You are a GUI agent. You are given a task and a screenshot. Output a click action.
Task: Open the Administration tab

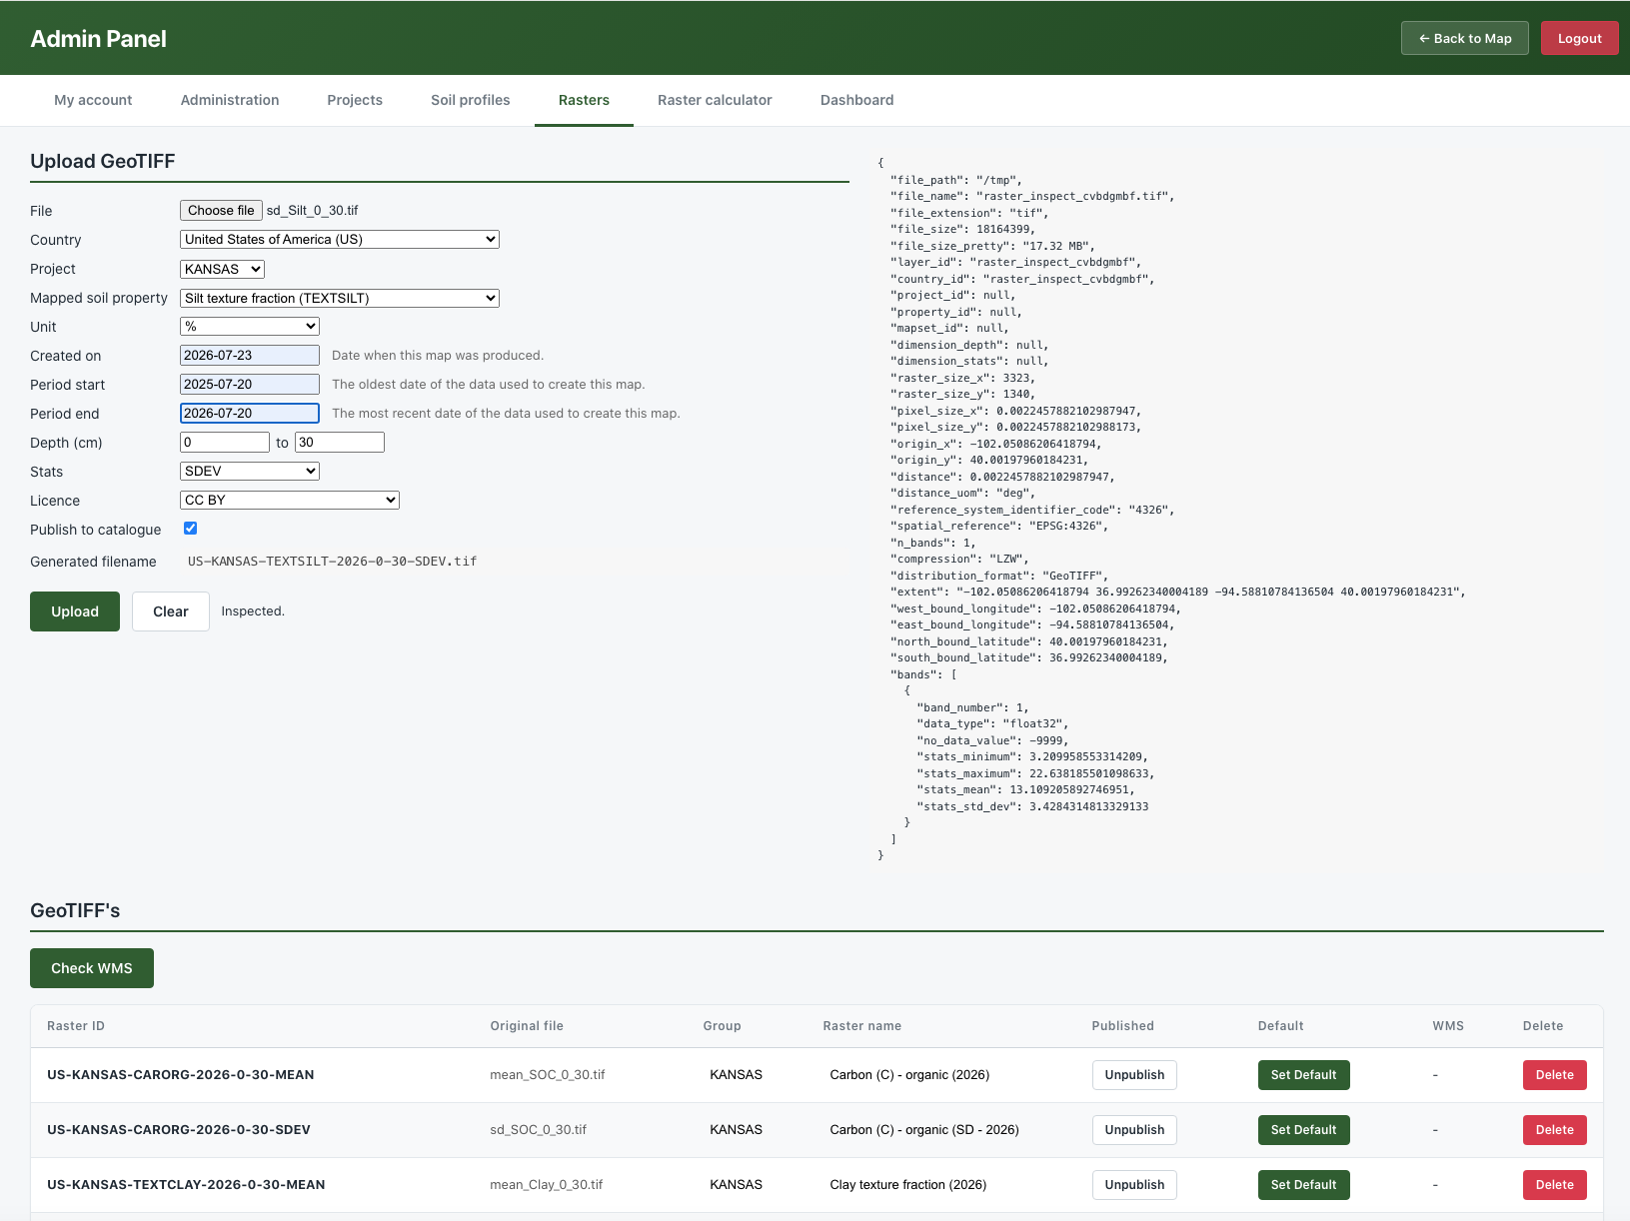pyautogui.click(x=230, y=100)
